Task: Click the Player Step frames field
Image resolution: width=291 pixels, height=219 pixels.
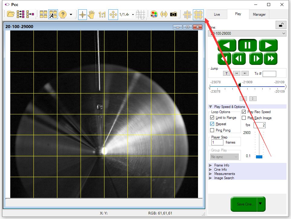Action: click(x=217, y=142)
